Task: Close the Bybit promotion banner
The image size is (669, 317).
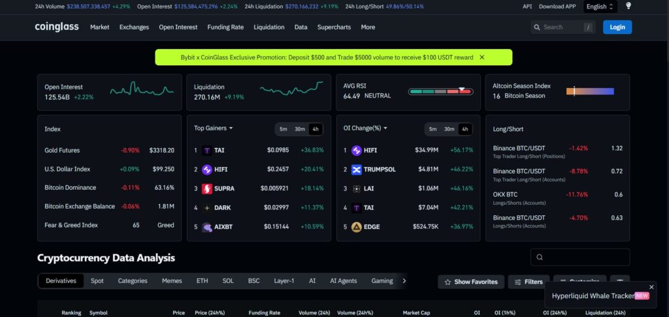Action: tap(481, 57)
